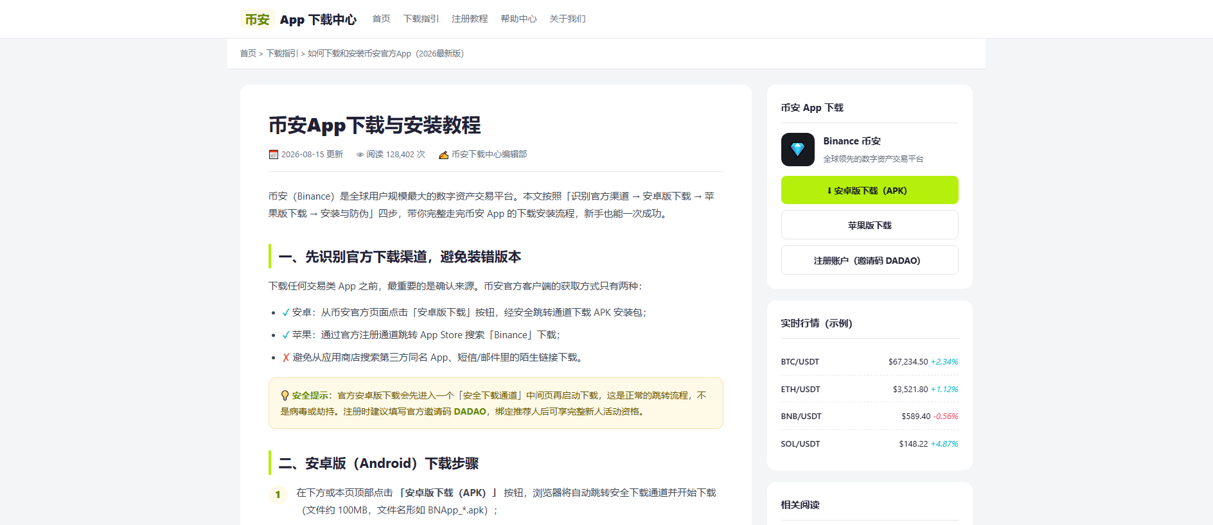Click the SOL price $148.22
The width and height of the screenshot is (1213, 525).
[x=914, y=444]
